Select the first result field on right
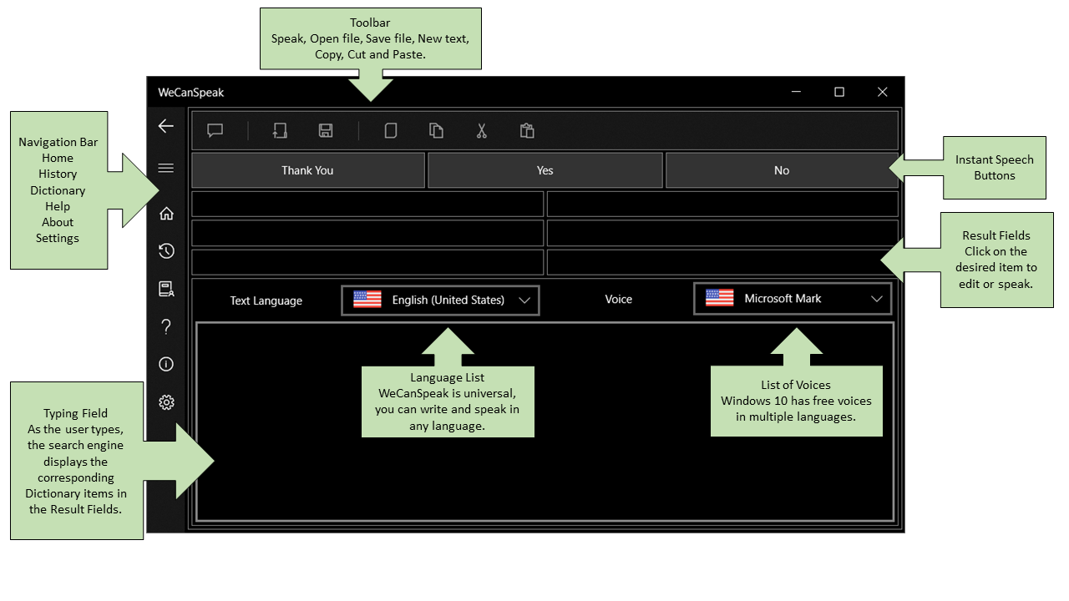Viewport: 1069px width, 601px height. point(722,204)
